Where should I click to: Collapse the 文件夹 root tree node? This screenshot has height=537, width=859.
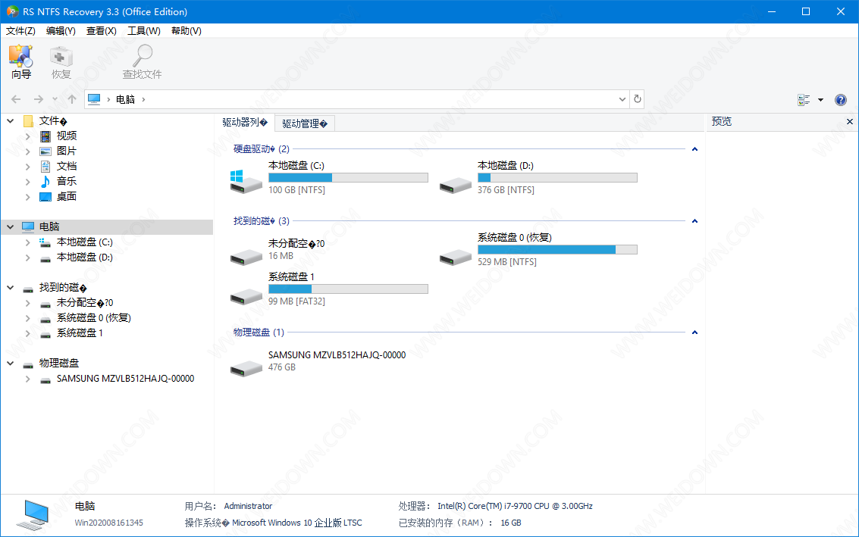coord(10,120)
